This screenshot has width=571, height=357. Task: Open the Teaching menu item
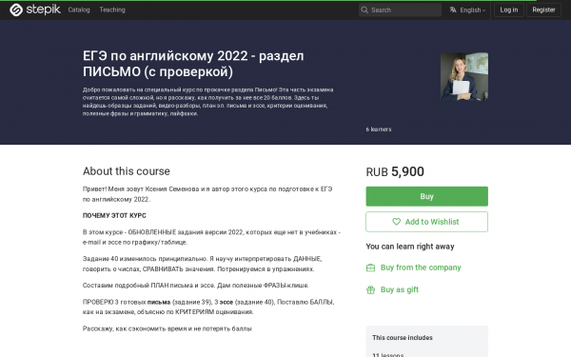coord(112,10)
